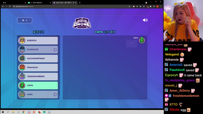Open the Chrome profile avatar
The image size is (203, 114).
point(157,6)
